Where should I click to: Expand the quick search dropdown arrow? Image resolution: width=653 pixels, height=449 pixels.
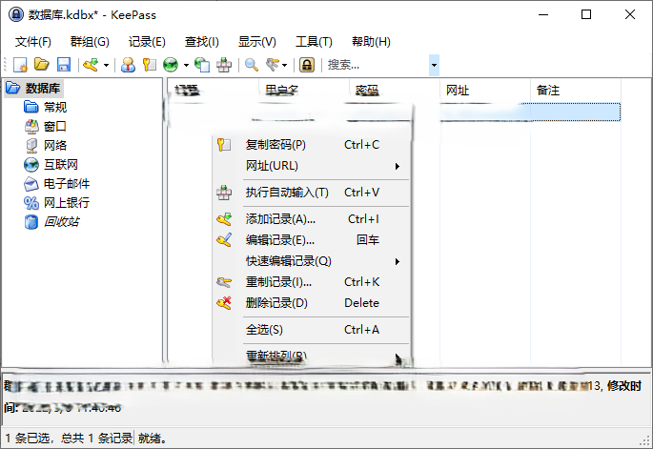click(434, 65)
